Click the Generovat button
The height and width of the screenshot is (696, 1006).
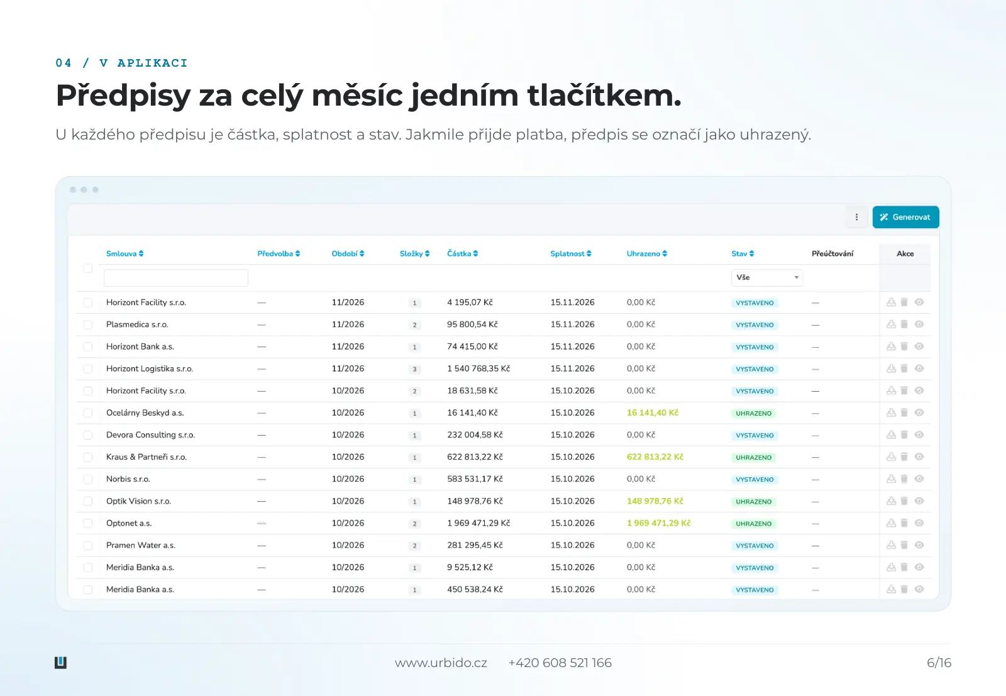[905, 217]
